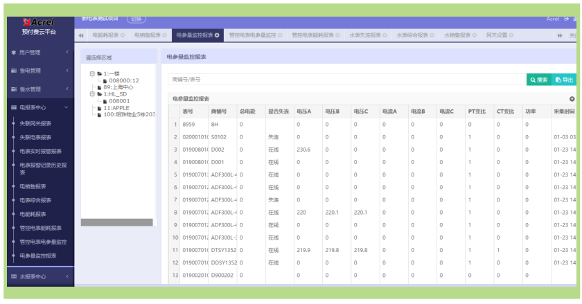Click the 水报表中心 sidebar icon

(x=14, y=276)
